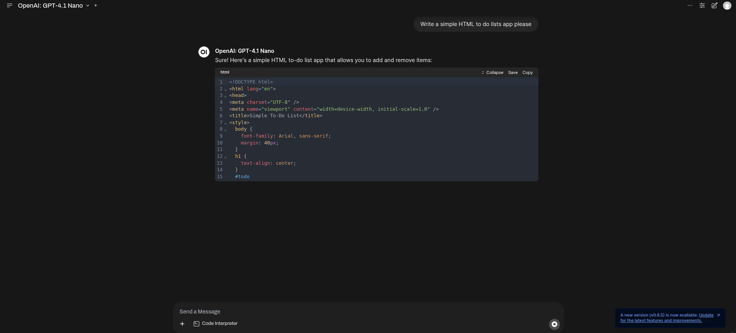Screen dimensions: 736x333
Task: Click the 'Simple To-Do List' title code line
Action: [276, 116]
